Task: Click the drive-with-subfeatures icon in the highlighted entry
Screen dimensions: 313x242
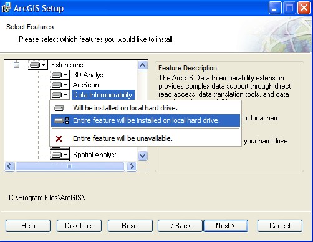Action: point(61,120)
